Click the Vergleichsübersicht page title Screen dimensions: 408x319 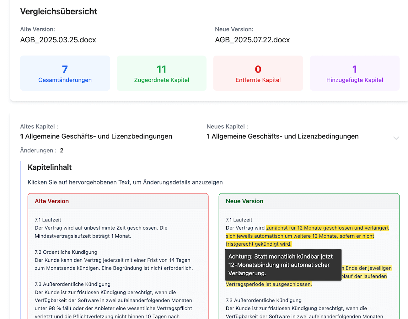(58, 11)
